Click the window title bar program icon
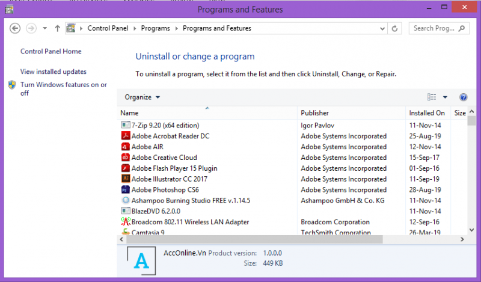481x282 pixels. point(9,10)
